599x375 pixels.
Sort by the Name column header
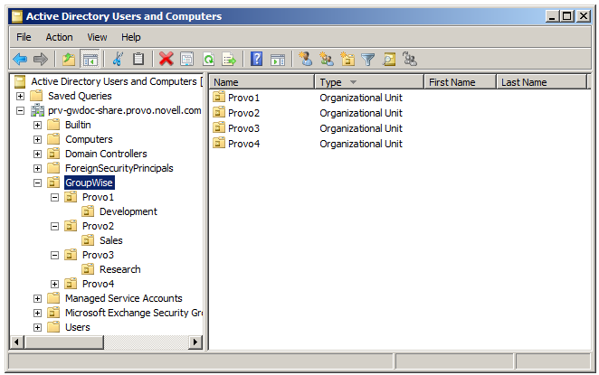click(x=261, y=82)
